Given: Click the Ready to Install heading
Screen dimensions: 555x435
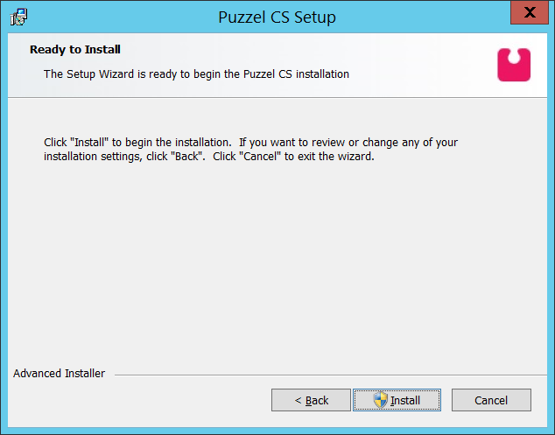Looking at the screenshot, I should (x=75, y=49).
